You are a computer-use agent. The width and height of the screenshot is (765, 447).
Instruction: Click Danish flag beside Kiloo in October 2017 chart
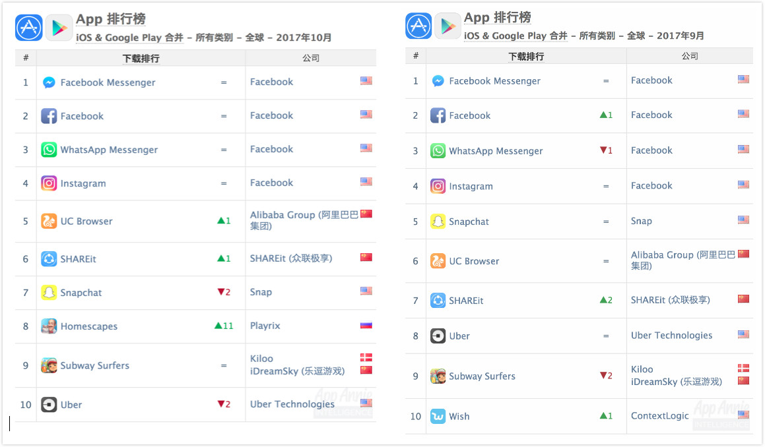[x=366, y=357]
